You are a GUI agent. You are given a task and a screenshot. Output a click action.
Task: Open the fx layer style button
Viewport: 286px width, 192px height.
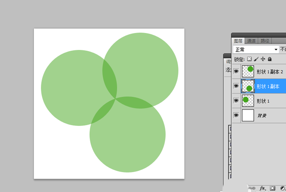tap(262, 188)
